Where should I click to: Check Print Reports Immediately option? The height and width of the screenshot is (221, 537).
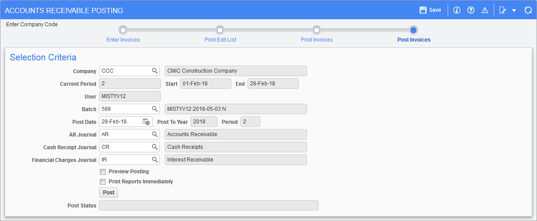click(103, 182)
